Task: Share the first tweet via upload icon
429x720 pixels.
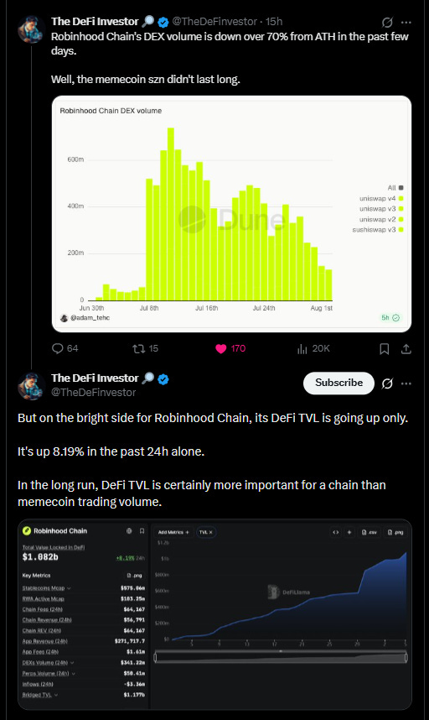Action: pos(406,349)
